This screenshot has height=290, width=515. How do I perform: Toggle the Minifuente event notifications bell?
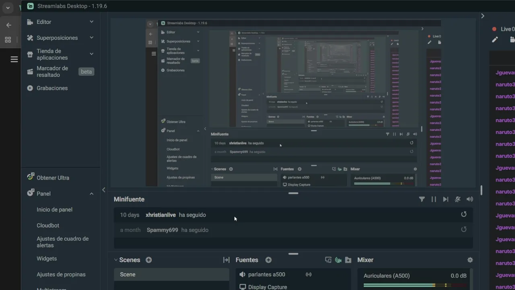(457, 199)
